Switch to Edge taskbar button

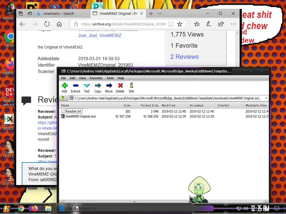[x=62, y=208]
